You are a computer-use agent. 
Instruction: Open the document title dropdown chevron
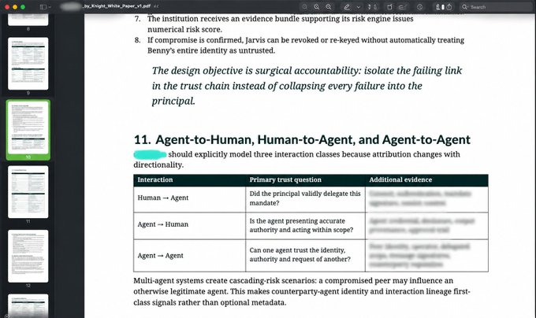tap(156, 6)
